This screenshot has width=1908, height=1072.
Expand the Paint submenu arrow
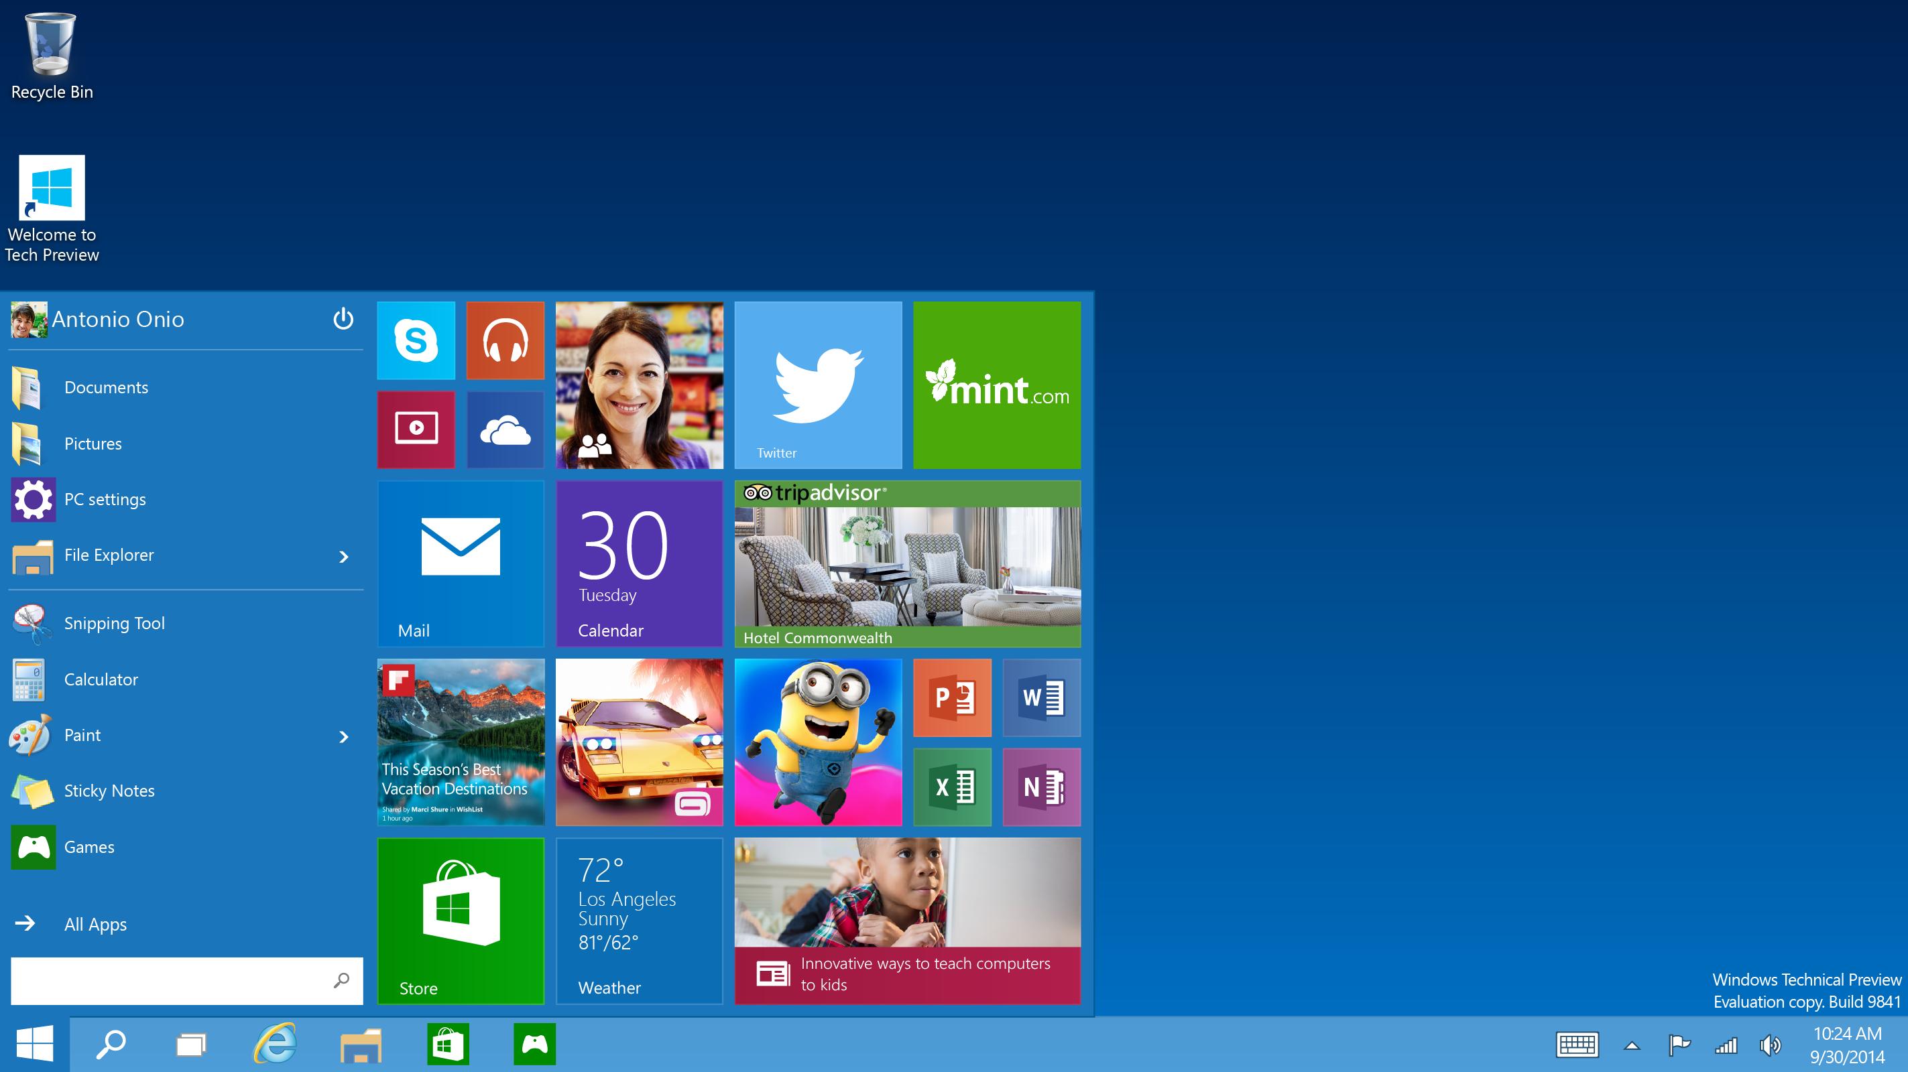(343, 734)
